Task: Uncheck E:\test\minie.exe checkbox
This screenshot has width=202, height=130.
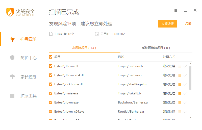Action: (51, 93)
